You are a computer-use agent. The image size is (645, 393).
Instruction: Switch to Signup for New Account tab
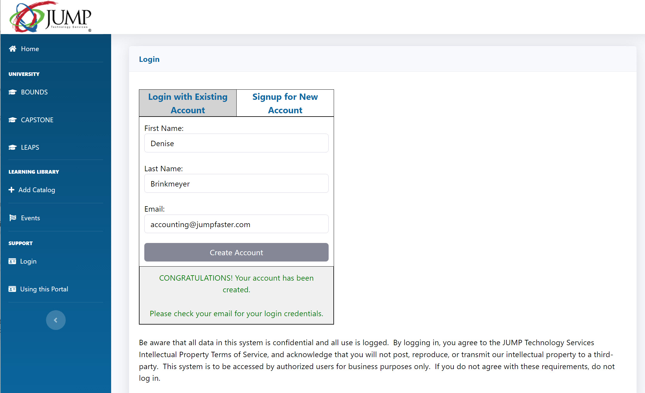[x=285, y=103]
